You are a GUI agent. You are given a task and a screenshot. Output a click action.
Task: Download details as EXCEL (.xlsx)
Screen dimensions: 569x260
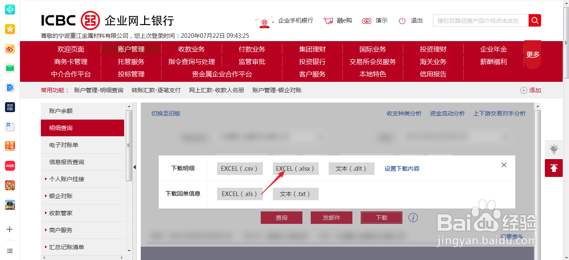[x=295, y=169]
